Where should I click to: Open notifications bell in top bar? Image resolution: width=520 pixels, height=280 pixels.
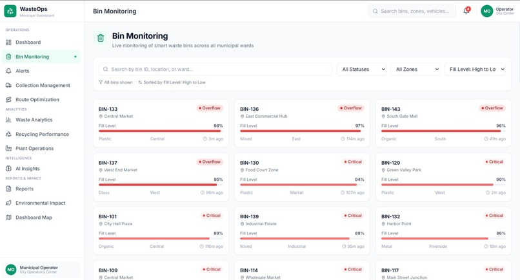click(x=466, y=11)
